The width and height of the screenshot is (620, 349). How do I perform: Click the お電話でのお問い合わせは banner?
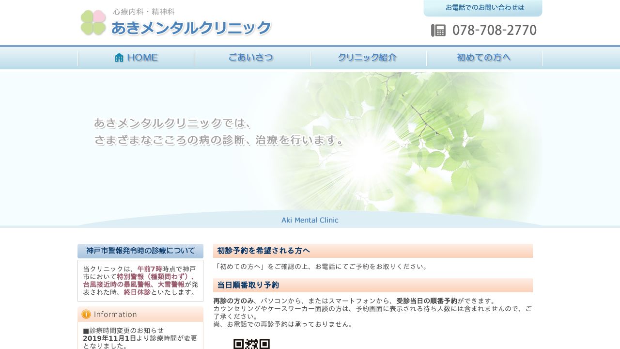[484, 8]
